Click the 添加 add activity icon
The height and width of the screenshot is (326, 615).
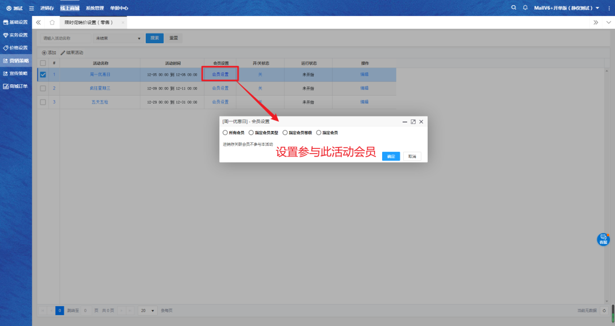click(44, 52)
